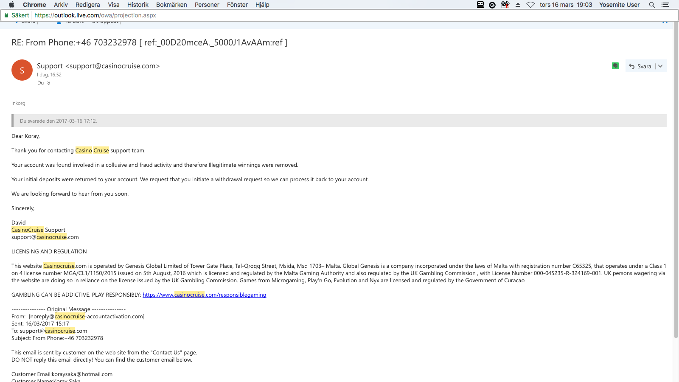Click the robot-face menu bar icon
The image size is (679, 382).
[x=480, y=5]
